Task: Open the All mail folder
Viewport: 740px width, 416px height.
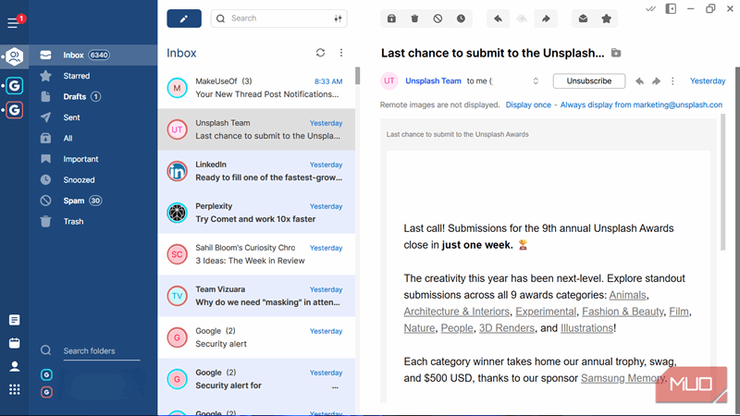Action: click(x=93, y=138)
